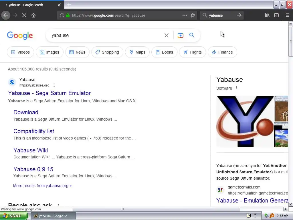Open Yabause - Emulation General link
Viewport: 293px width, 220px height.
pos(252,200)
